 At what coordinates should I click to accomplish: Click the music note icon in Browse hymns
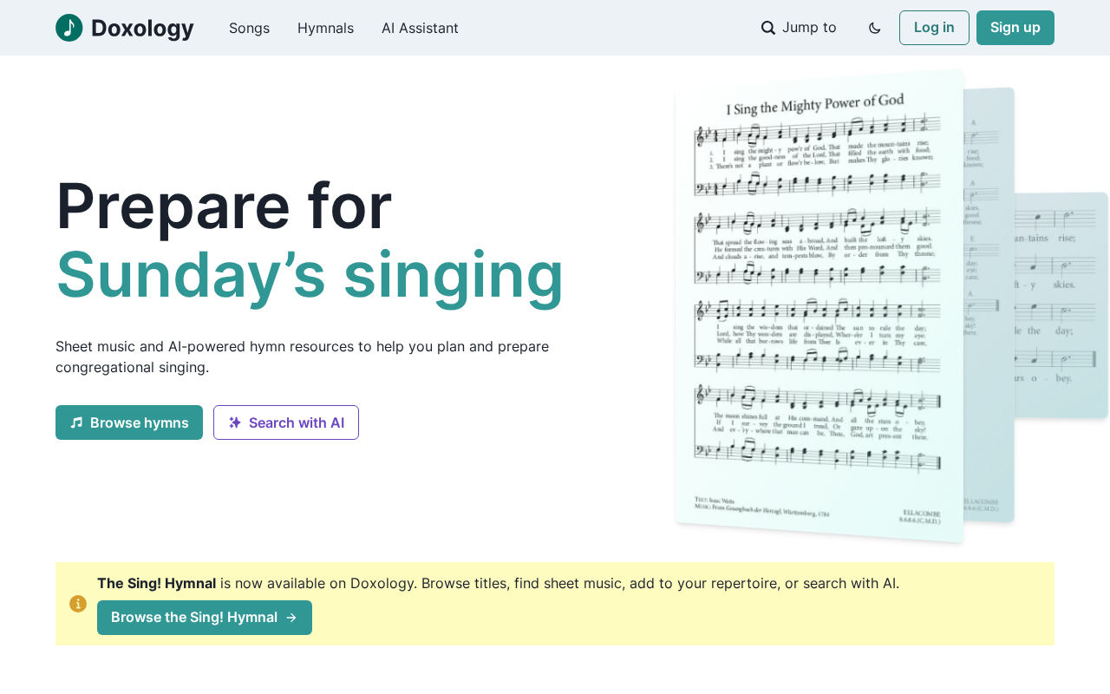(76, 422)
